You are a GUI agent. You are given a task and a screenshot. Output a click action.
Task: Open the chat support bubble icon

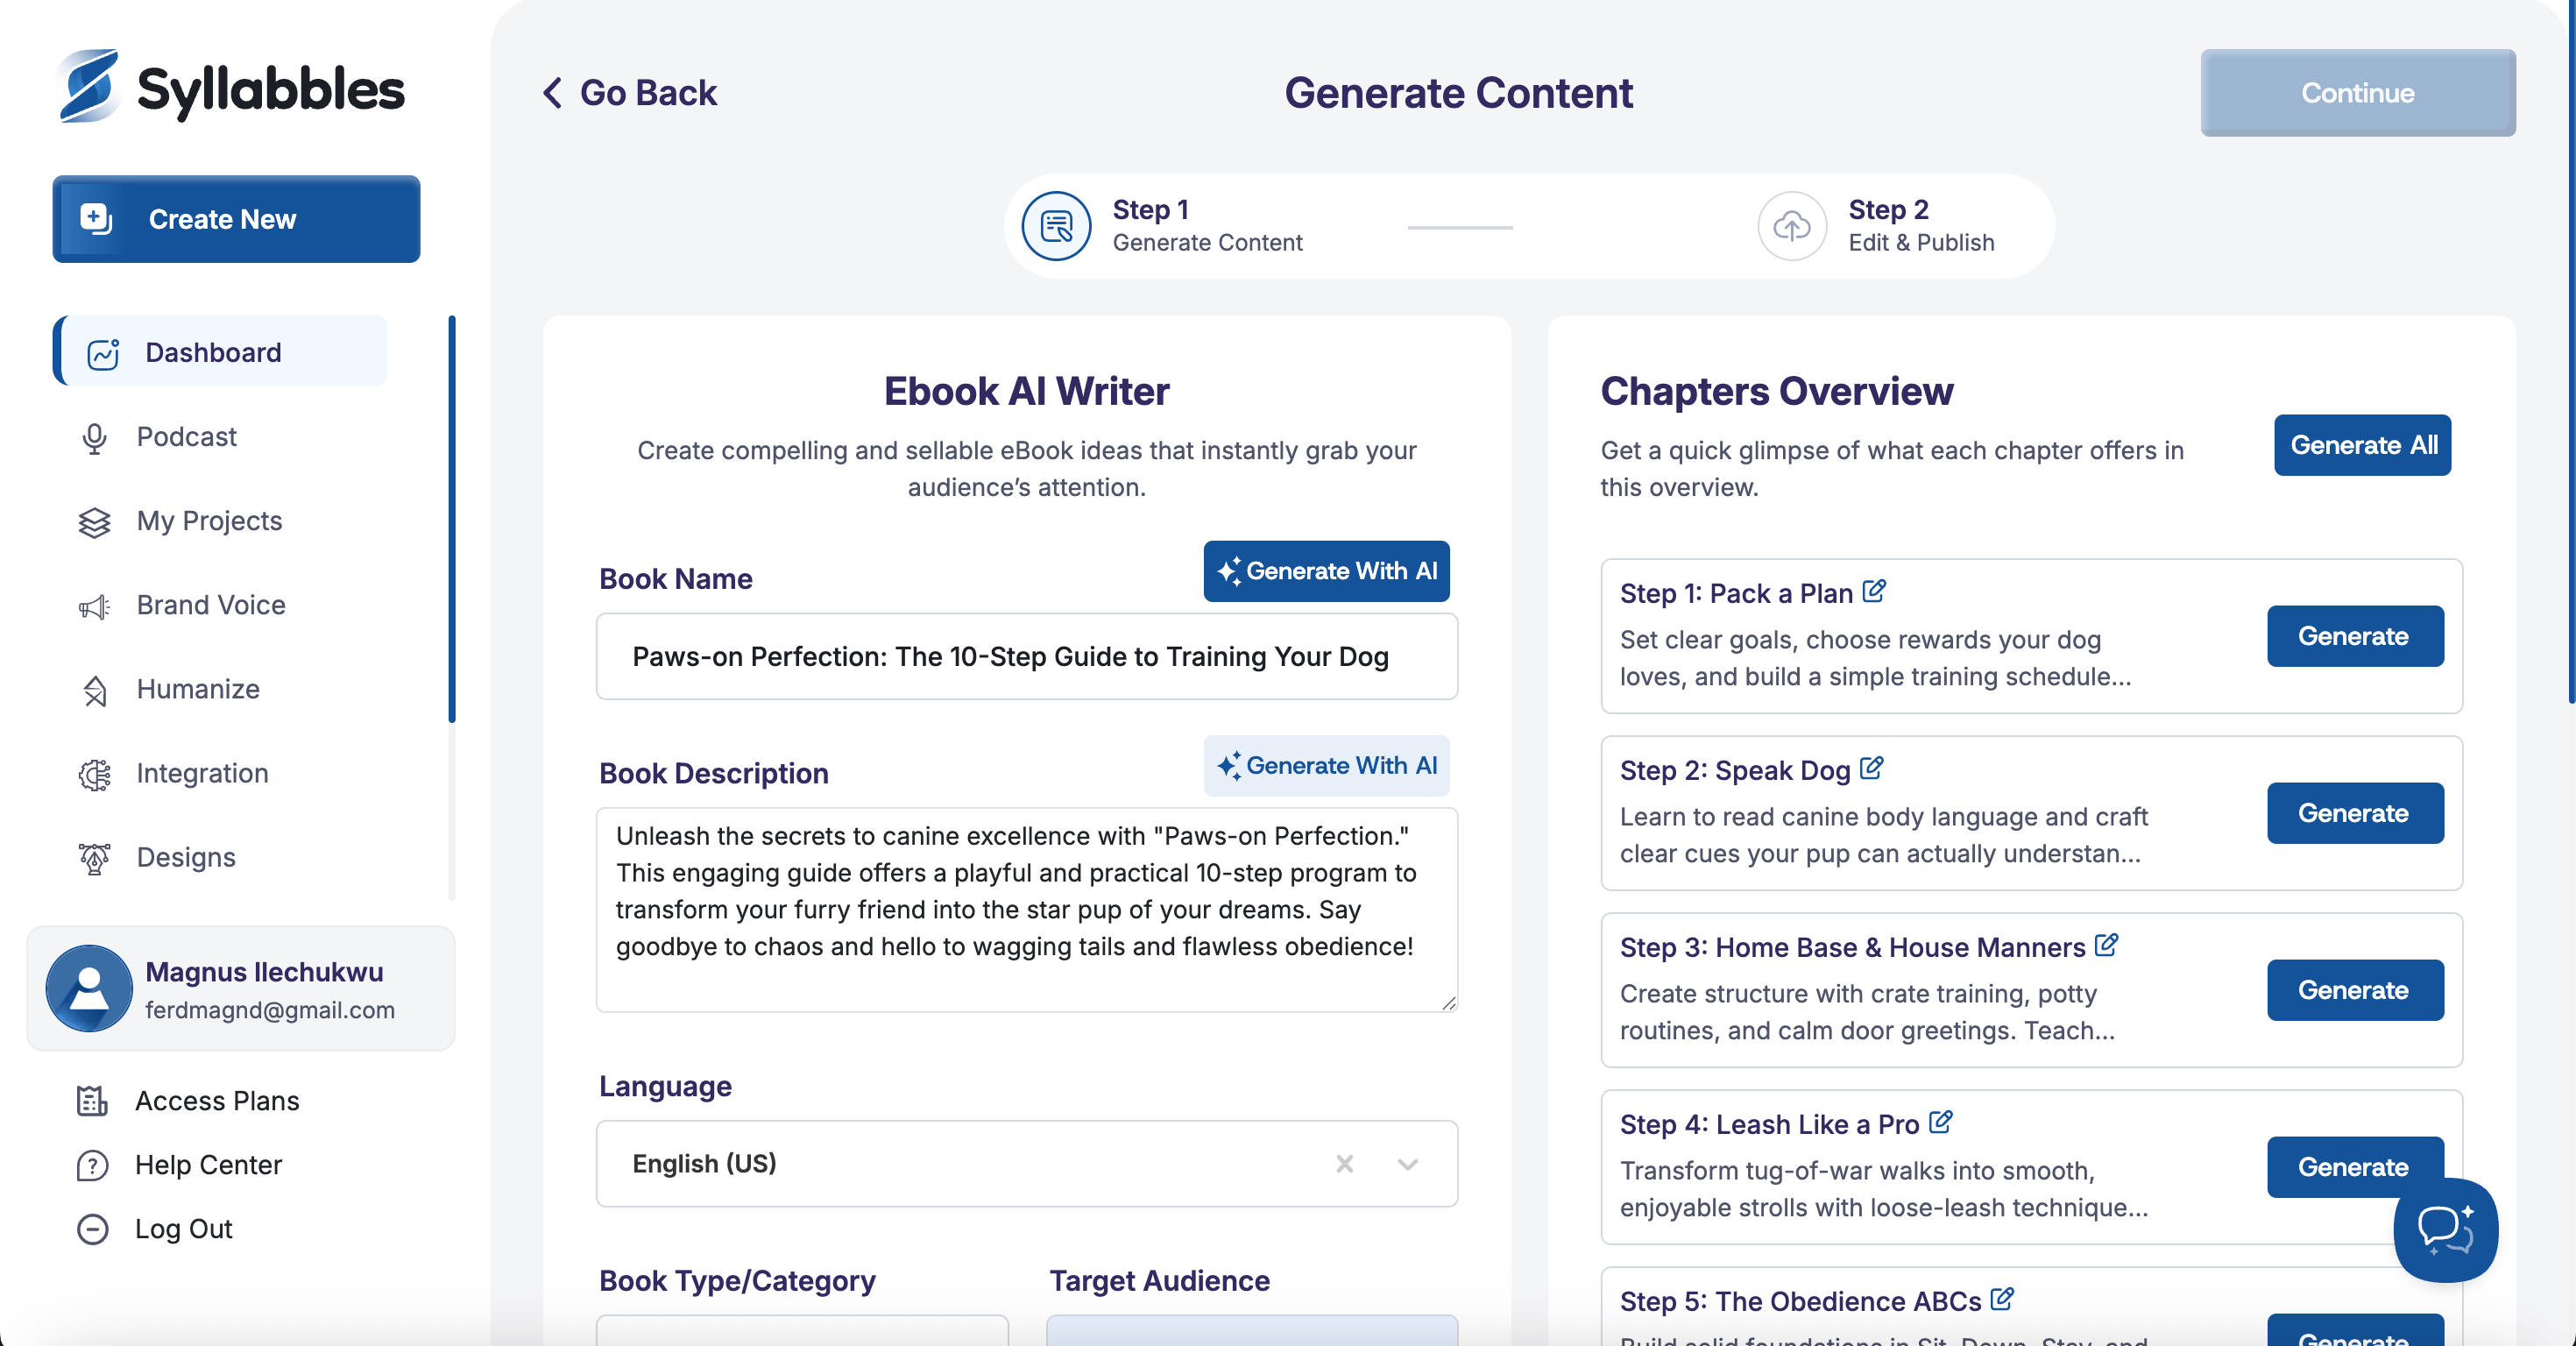(x=2444, y=1229)
